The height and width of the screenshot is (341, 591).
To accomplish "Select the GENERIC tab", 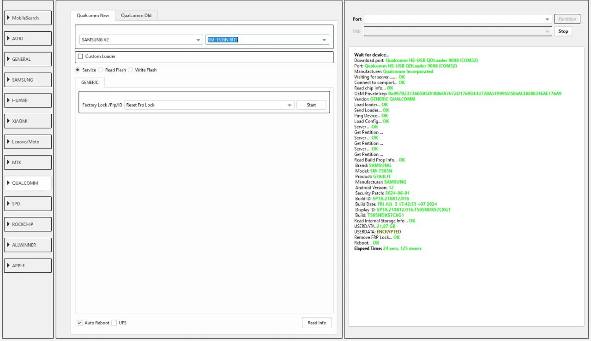I will [90, 82].
